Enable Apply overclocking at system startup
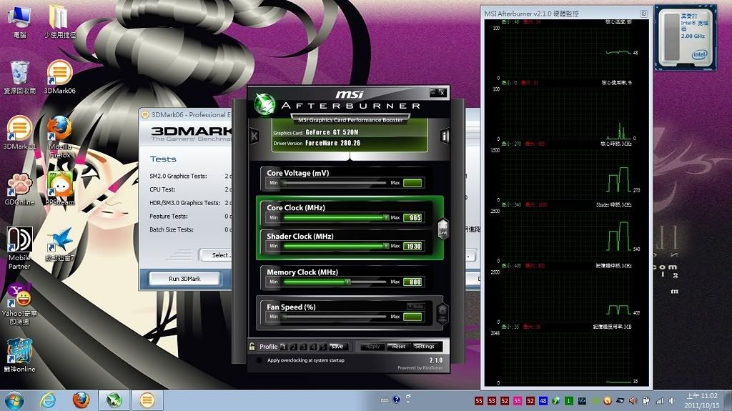This screenshot has width=732, height=411. pos(258,360)
